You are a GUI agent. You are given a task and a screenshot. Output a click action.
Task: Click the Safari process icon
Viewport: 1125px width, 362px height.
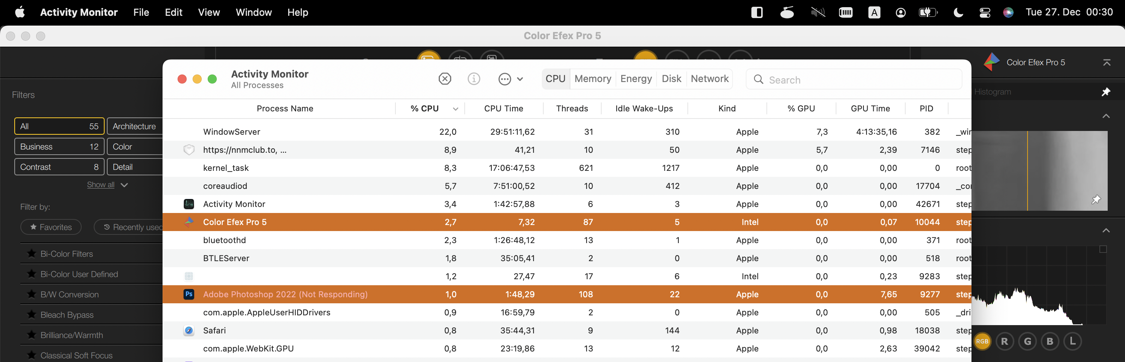coord(189,330)
